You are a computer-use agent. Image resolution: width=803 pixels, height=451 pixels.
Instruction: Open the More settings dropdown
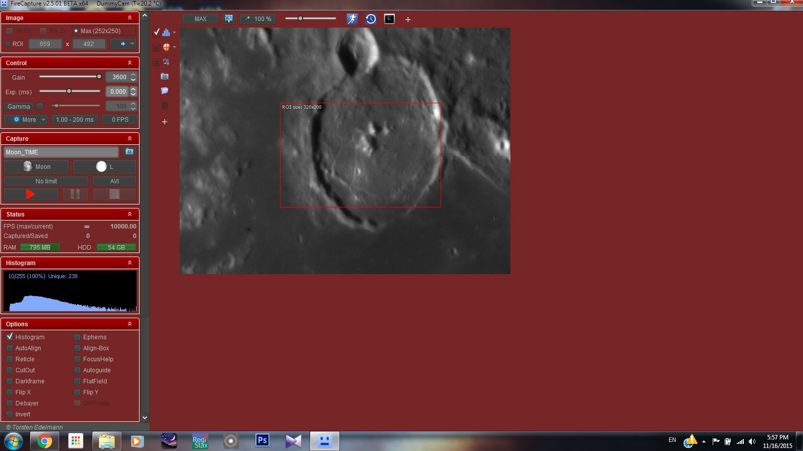[26, 120]
